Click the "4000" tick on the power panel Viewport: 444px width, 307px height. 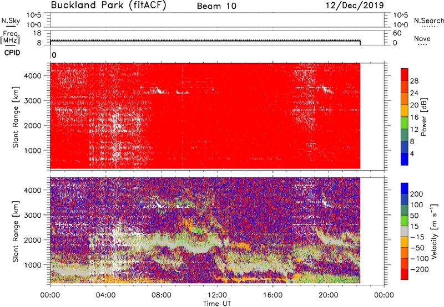click(x=32, y=76)
